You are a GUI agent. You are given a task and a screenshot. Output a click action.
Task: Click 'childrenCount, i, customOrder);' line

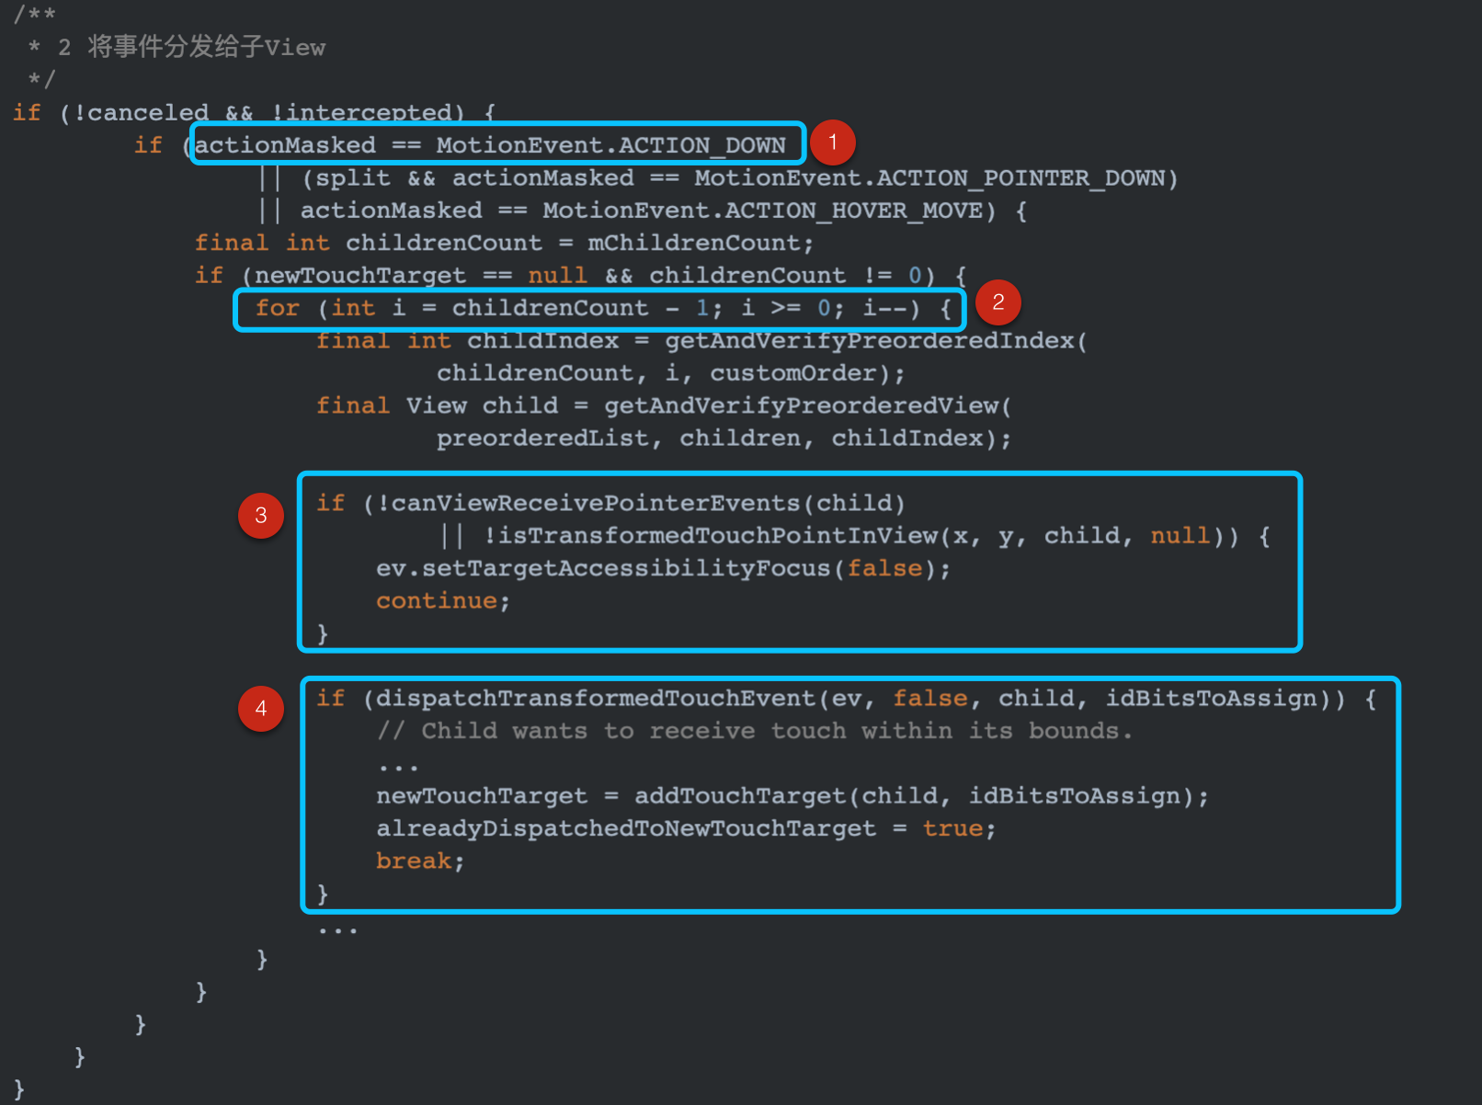pos(670,373)
